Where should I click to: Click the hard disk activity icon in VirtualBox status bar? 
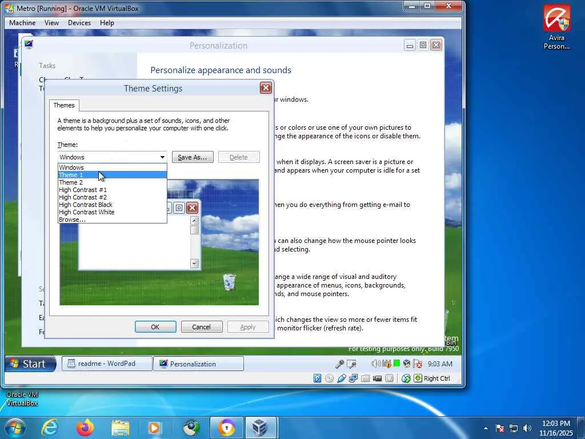click(317, 378)
